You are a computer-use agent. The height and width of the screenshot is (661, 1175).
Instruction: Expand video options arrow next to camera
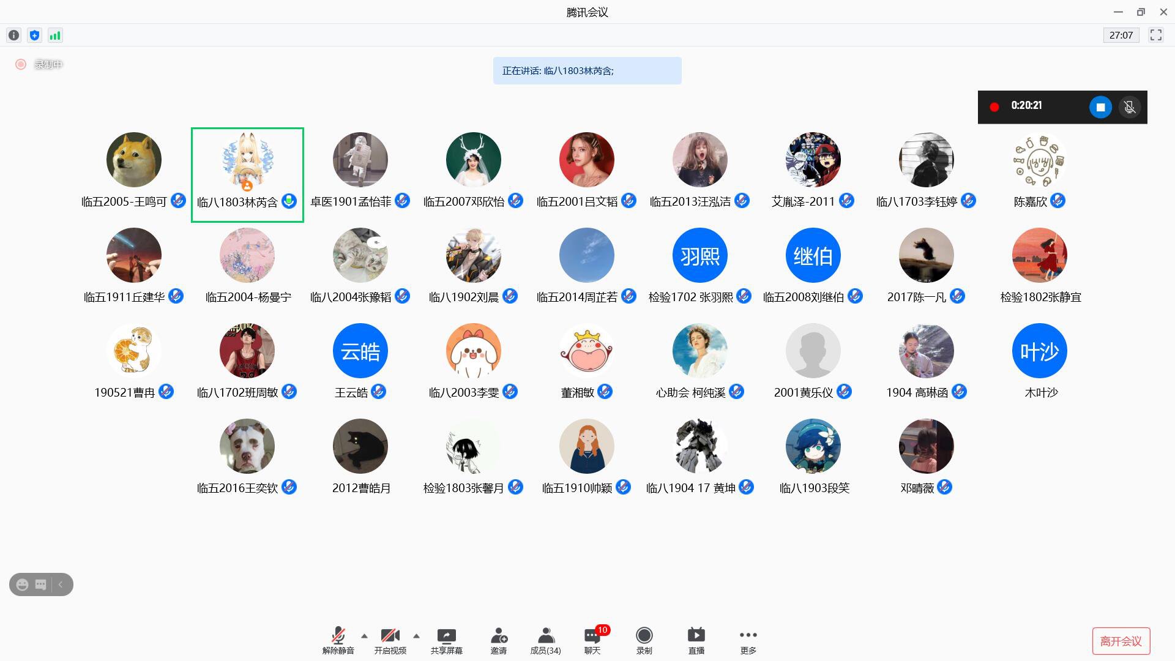click(417, 636)
